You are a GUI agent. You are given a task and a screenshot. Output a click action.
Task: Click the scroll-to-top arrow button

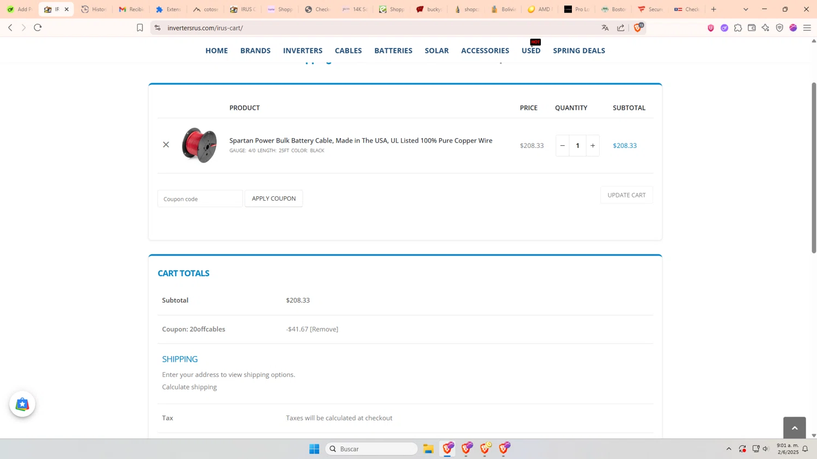[x=795, y=428]
